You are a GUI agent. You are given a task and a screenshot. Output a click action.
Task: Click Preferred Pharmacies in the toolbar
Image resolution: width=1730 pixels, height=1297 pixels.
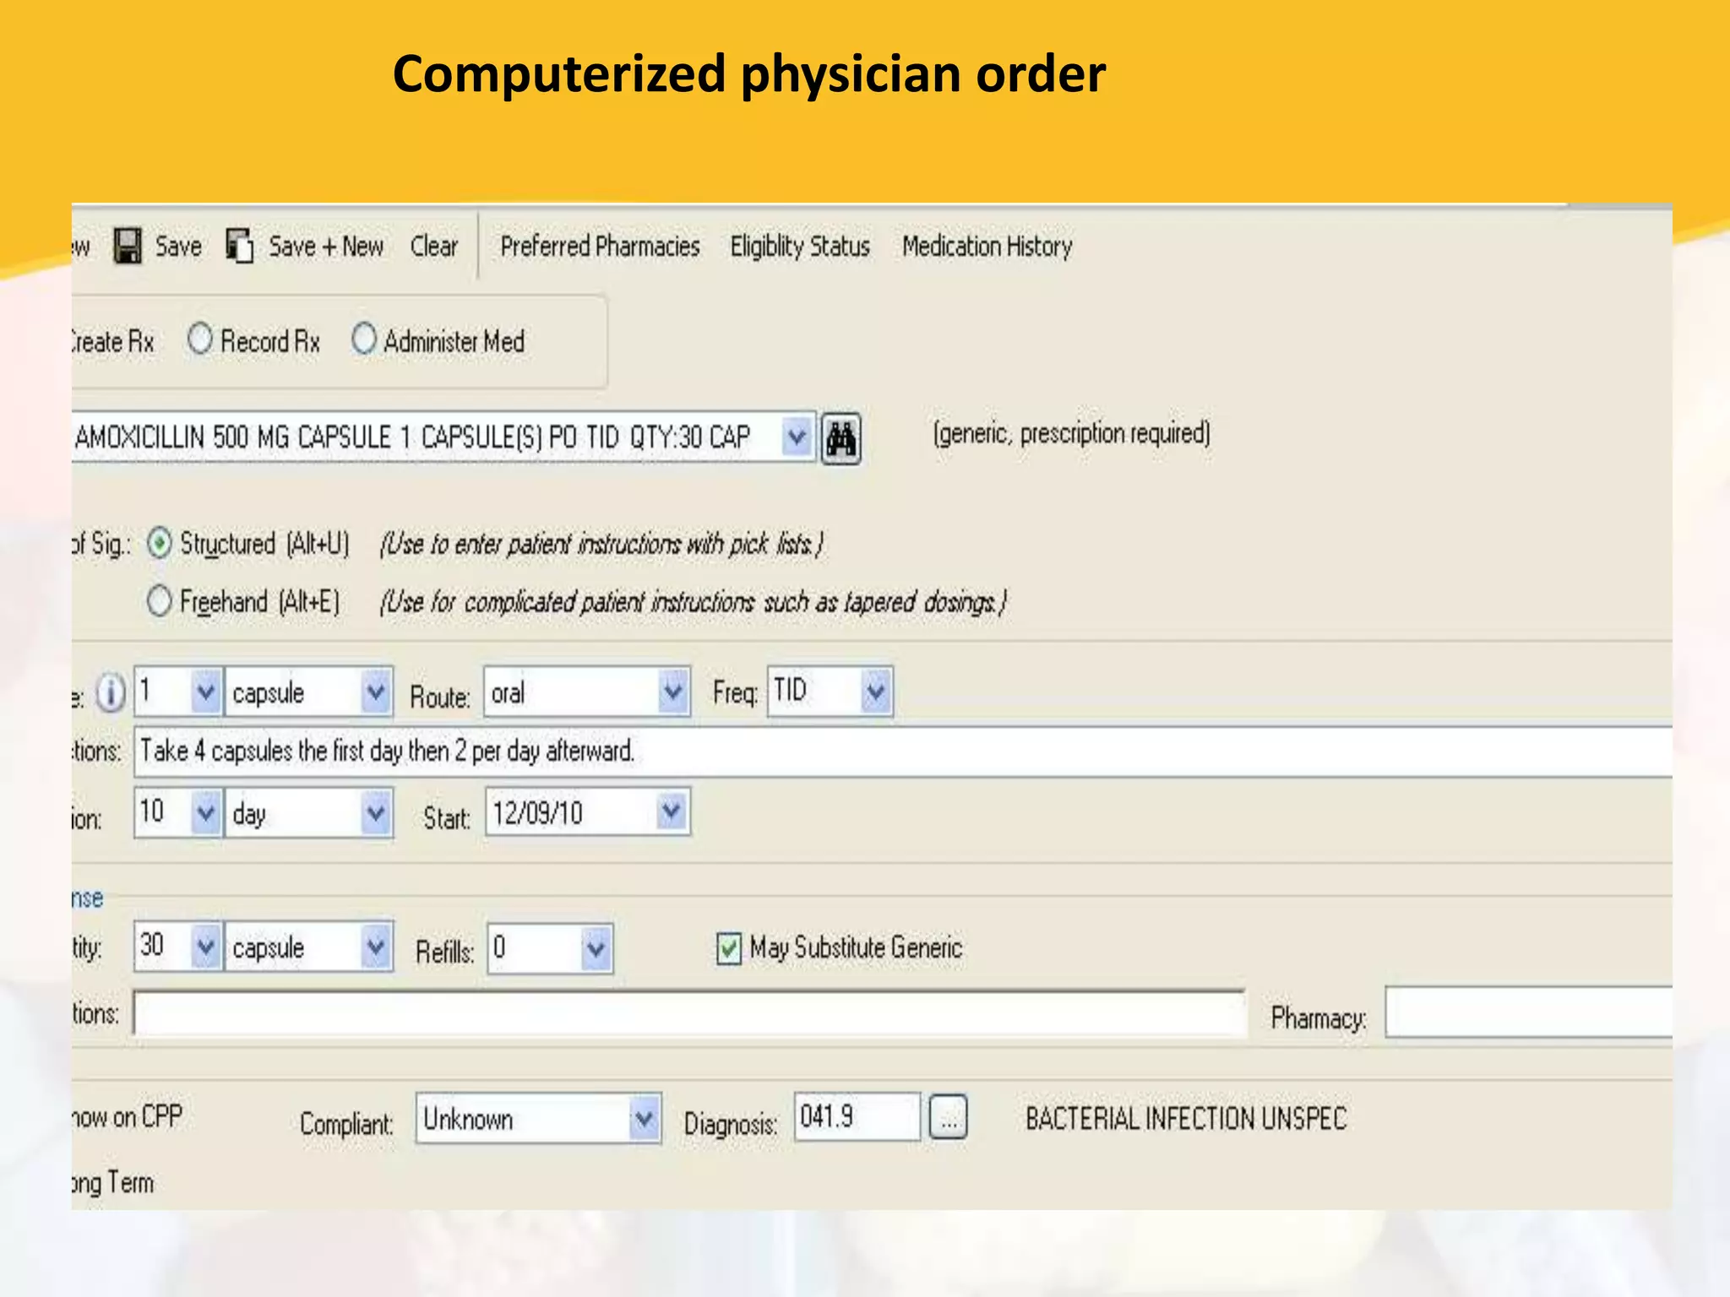600,247
